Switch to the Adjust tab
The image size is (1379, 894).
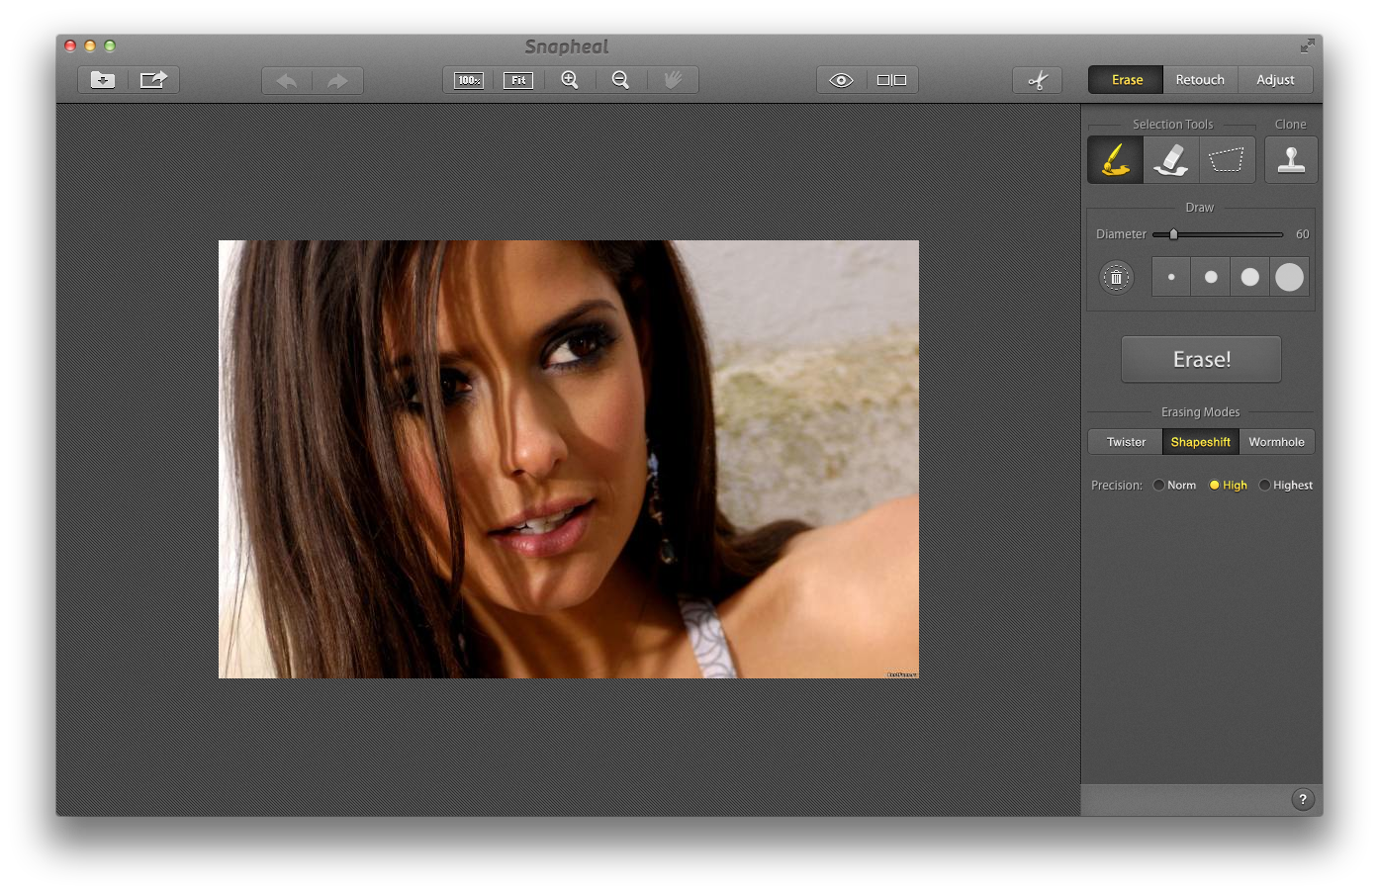tap(1275, 80)
